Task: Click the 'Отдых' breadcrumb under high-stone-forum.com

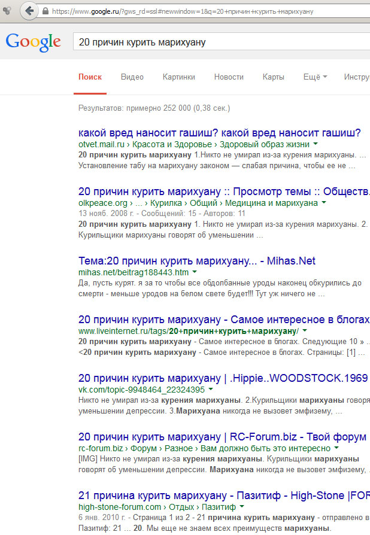Action: [x=181, y=507]
